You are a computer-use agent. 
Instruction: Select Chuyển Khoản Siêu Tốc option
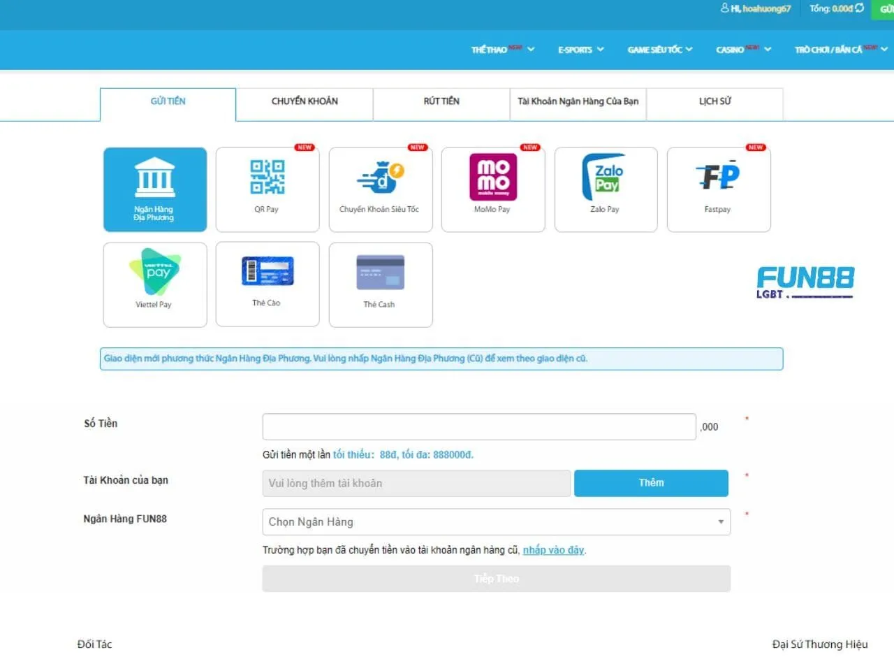click(x=381, y=189)
